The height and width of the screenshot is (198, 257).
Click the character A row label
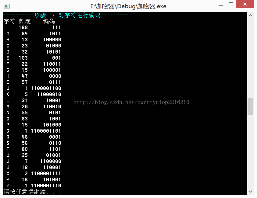click(x=8, y=34)
